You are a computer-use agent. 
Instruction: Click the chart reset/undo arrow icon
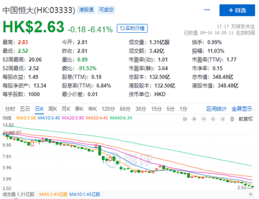click(x=185, y=119)
